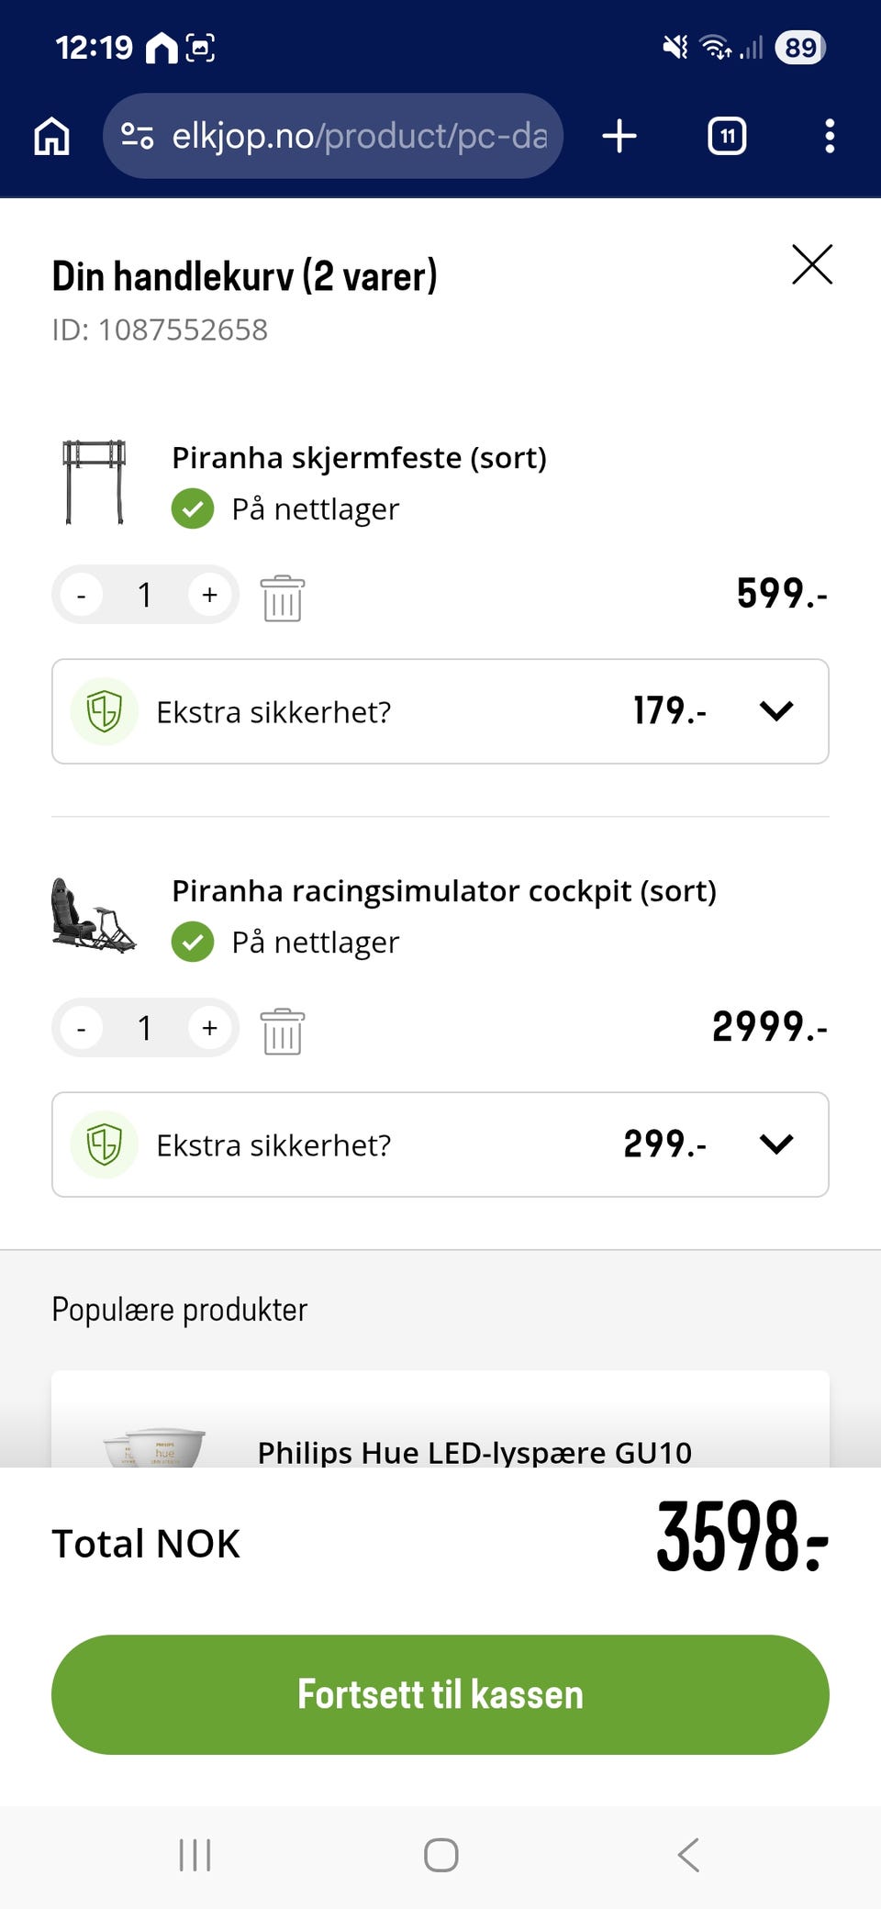The image size is (881, 1909).
Task: Close the shopping cart panel
Action: click(x=812, y=265)
